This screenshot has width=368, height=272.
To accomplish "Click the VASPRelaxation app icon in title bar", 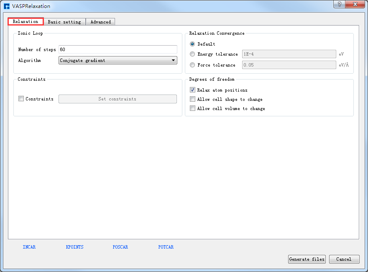I will [7, 6].
